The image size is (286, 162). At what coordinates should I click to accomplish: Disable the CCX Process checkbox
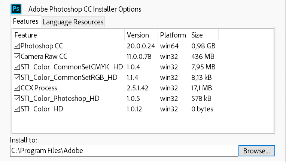tap(17, 88)
